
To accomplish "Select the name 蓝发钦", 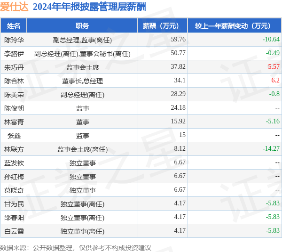I will [14, 163].
